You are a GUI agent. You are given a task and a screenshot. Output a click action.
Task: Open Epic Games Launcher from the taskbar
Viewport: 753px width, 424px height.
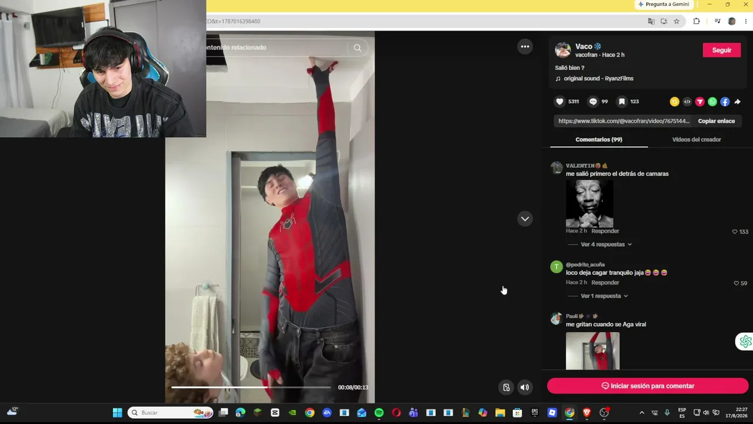click(535, 413)
